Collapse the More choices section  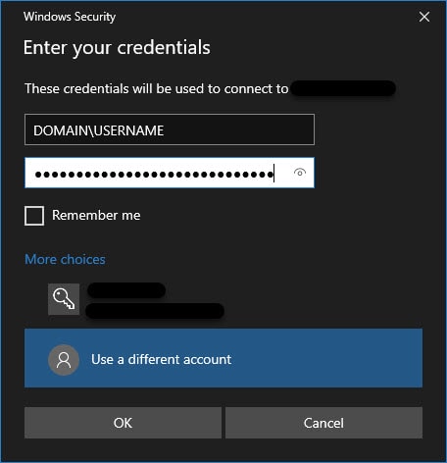pos(65,259)
